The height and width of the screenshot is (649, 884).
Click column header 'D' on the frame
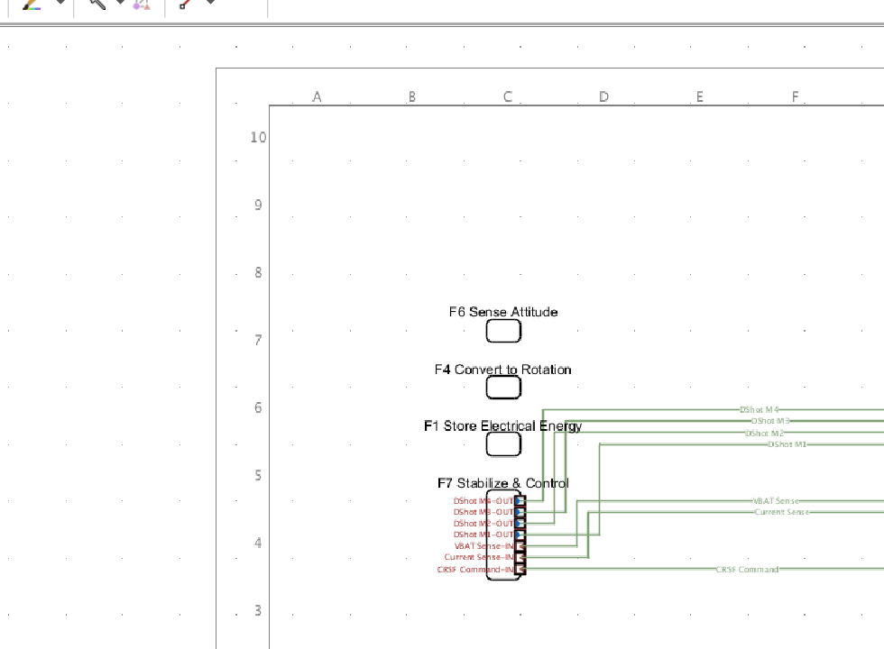(603, 97)
